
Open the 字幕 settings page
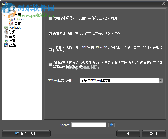(x=12, y=41)
